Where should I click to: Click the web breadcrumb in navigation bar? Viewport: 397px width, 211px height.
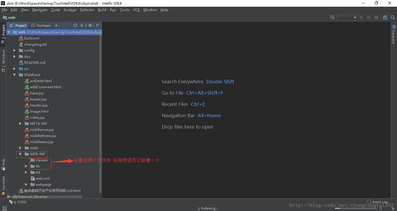coord(9,17)
